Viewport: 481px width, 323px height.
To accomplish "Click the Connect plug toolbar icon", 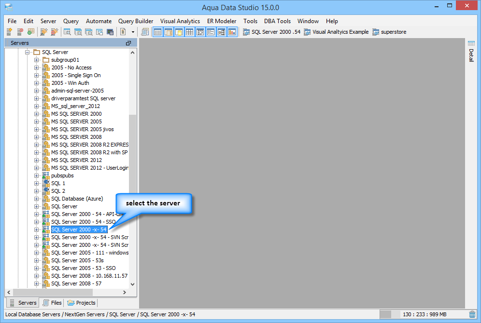I will click(44, 31).
